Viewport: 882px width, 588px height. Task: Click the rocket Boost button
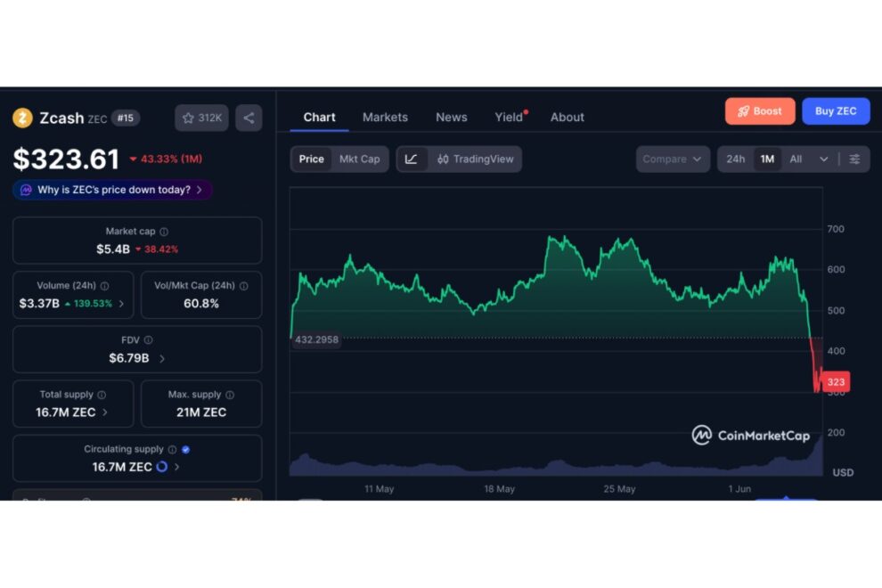click(760, 110)
